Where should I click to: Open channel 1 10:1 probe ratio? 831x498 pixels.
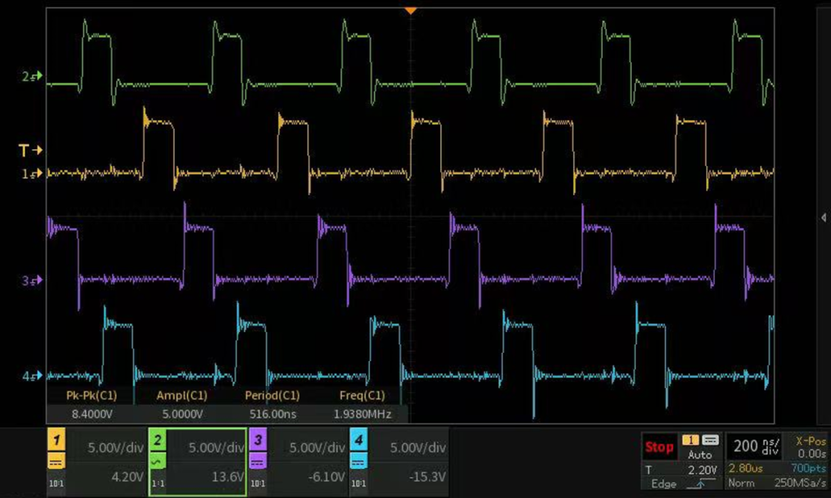pyautogui.click(x=56, y=483)
